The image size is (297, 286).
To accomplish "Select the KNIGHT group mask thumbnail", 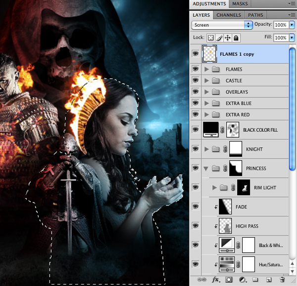I will pyautogui.click(x=235, y=149).
